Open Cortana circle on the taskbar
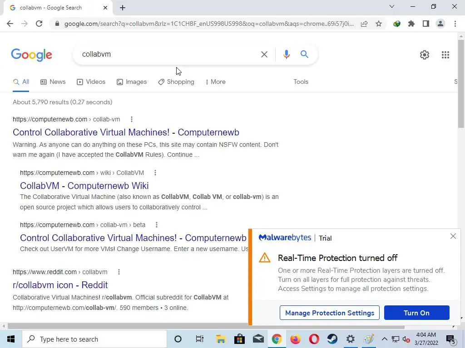Screen dimensions: 465x348 pos(178,339)
